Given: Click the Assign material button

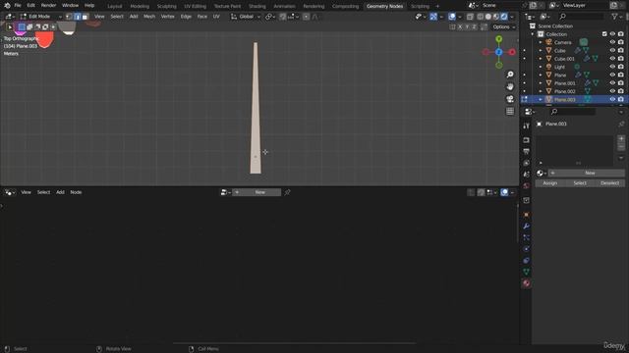Looking at the screenshot, I should [x=550, y=183].
